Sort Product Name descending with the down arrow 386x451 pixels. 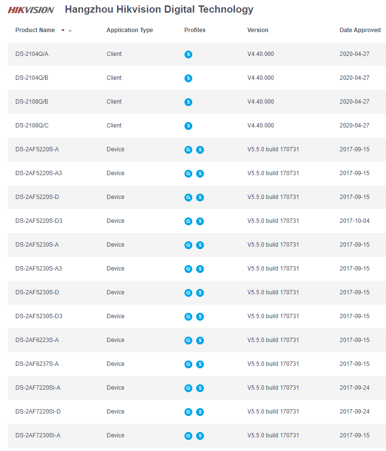63,30
